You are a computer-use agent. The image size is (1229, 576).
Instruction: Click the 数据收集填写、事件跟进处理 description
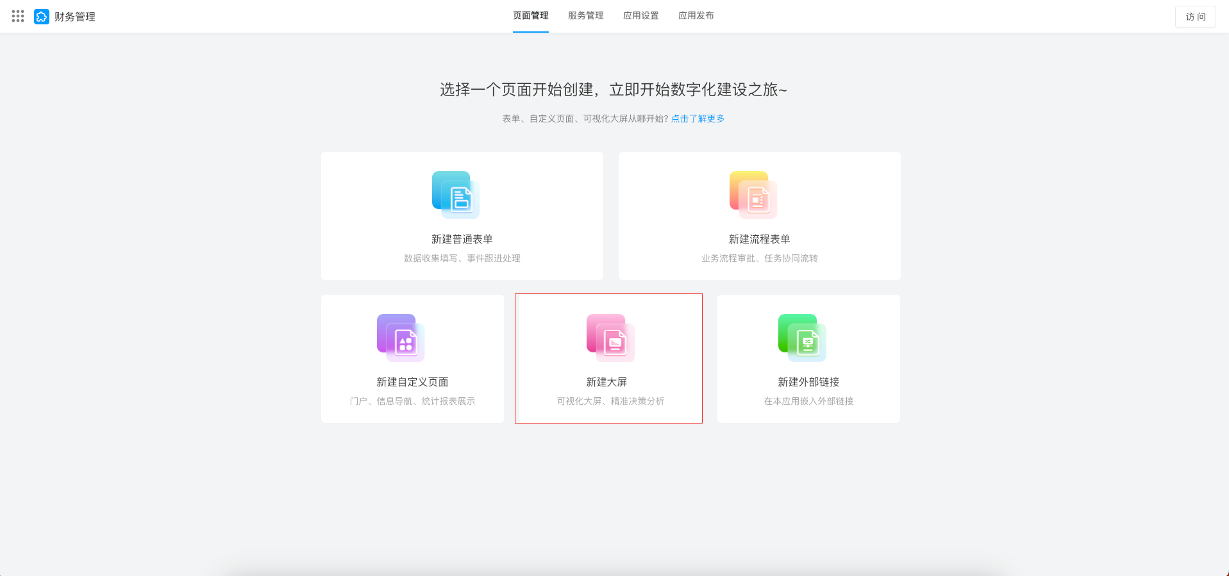click(x=462, y=258)
